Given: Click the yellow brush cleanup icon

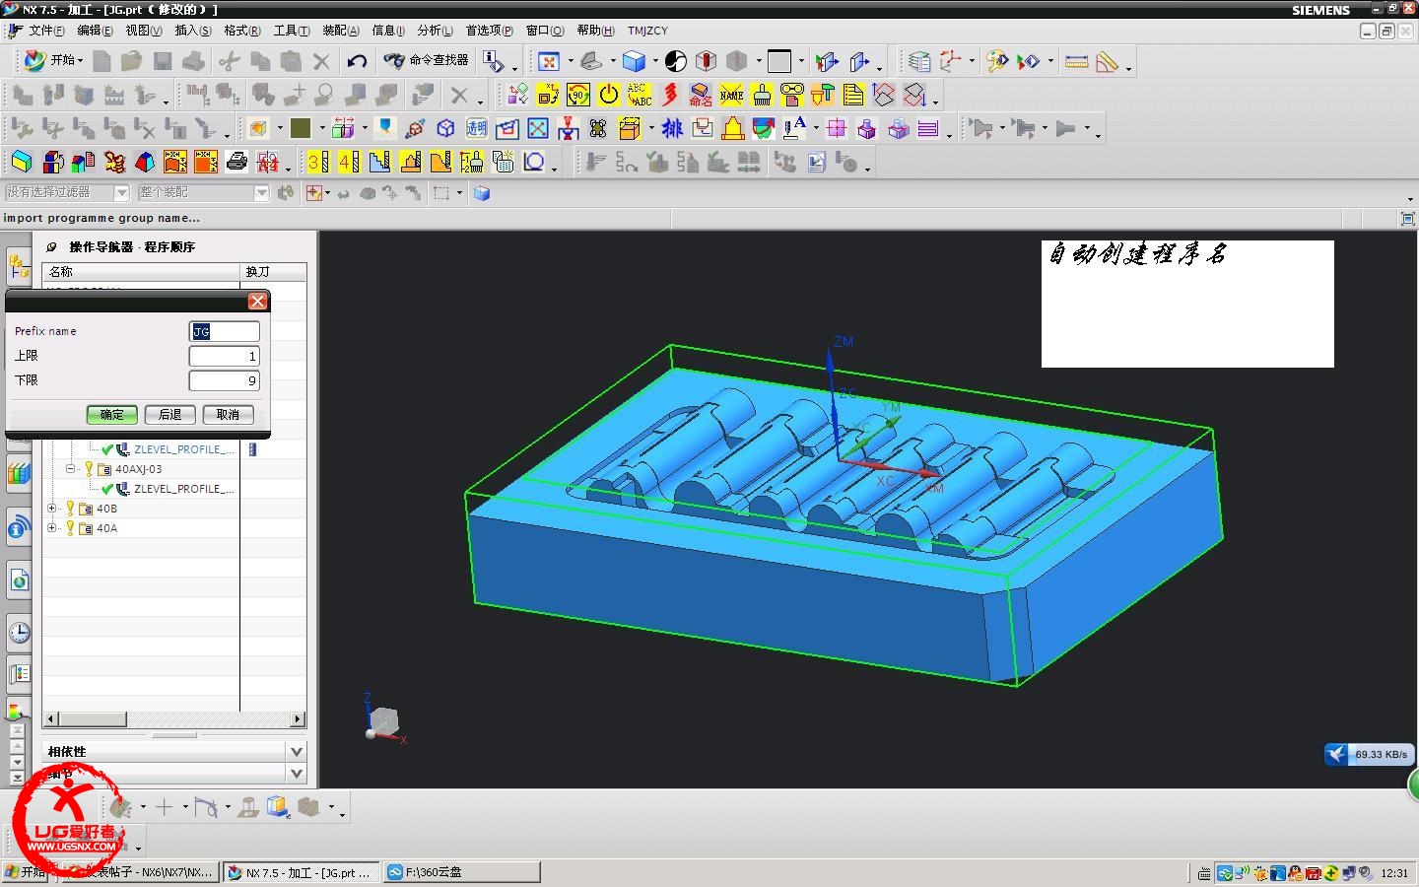Looking at the screenshot, I should (762, 95).
